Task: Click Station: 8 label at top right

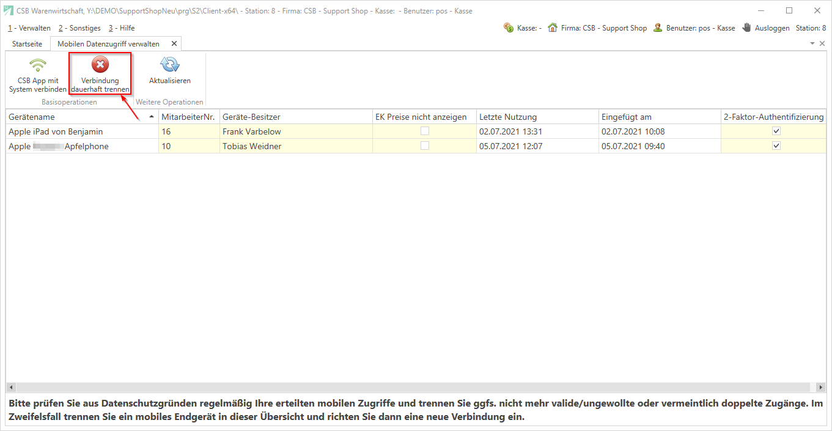Action: click(x=811, y=28)
